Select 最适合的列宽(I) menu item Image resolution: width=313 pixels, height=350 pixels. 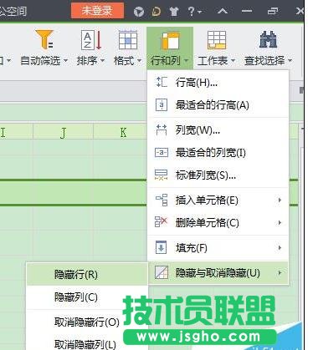218,153
